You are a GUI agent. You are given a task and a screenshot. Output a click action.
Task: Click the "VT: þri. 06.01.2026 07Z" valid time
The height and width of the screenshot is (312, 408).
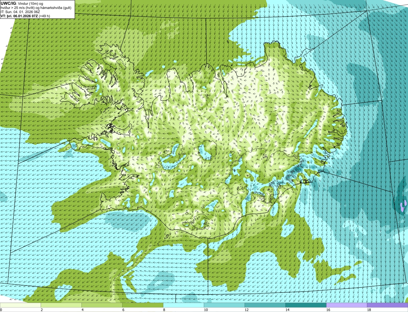coord(19,16)
